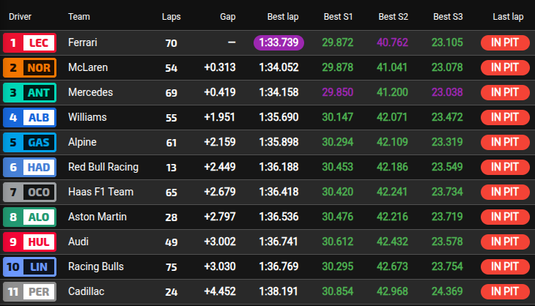The image size is (535, 306).
Task: Sort by the Gap column header
Action: [x=227, y=16]
